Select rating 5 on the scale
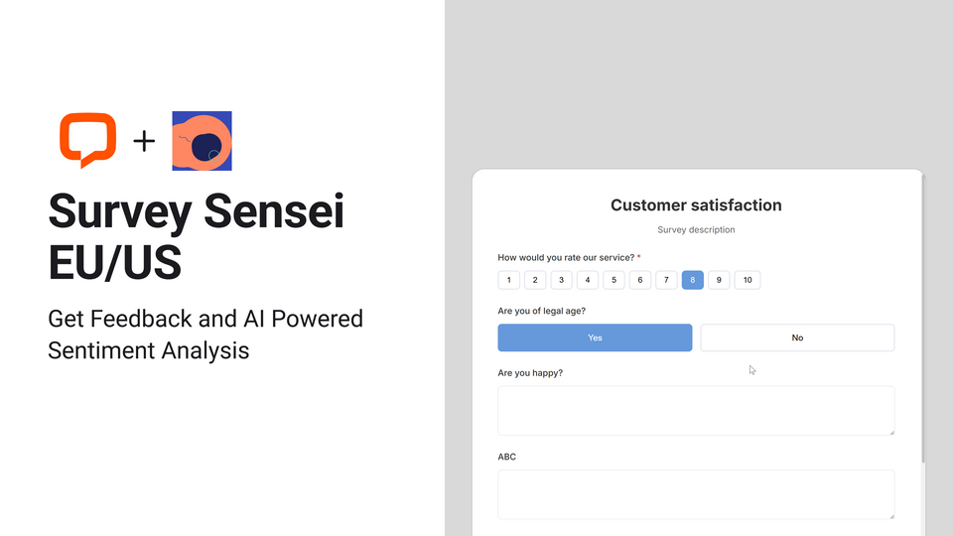Screen dimensions: 953x536 tap(613, 280)
